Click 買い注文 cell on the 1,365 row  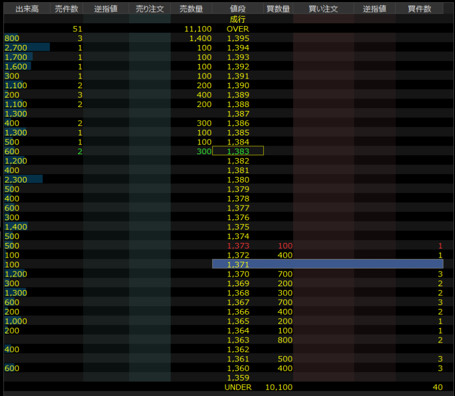[324, 321]
